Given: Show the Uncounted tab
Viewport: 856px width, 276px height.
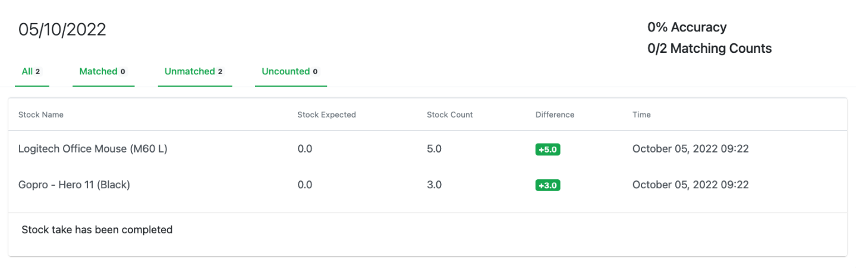Looking at the screenshot, I should 291,72.
